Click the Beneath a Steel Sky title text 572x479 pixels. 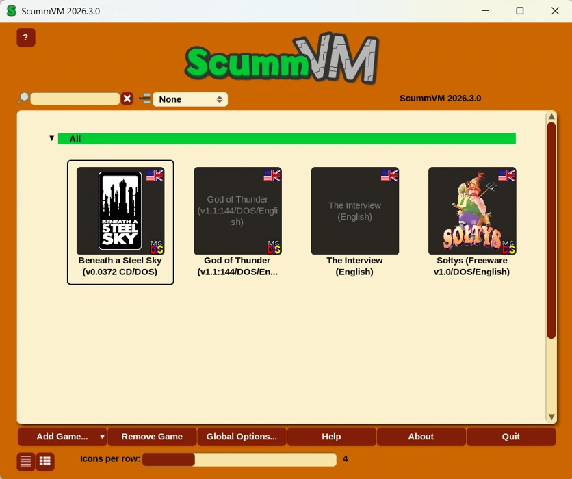click(120, 266)
